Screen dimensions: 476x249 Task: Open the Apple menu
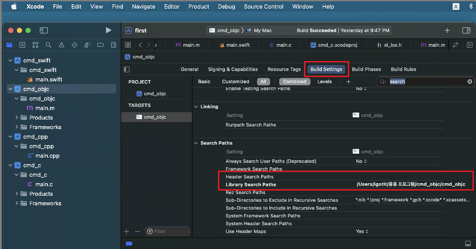coord(14,6)
